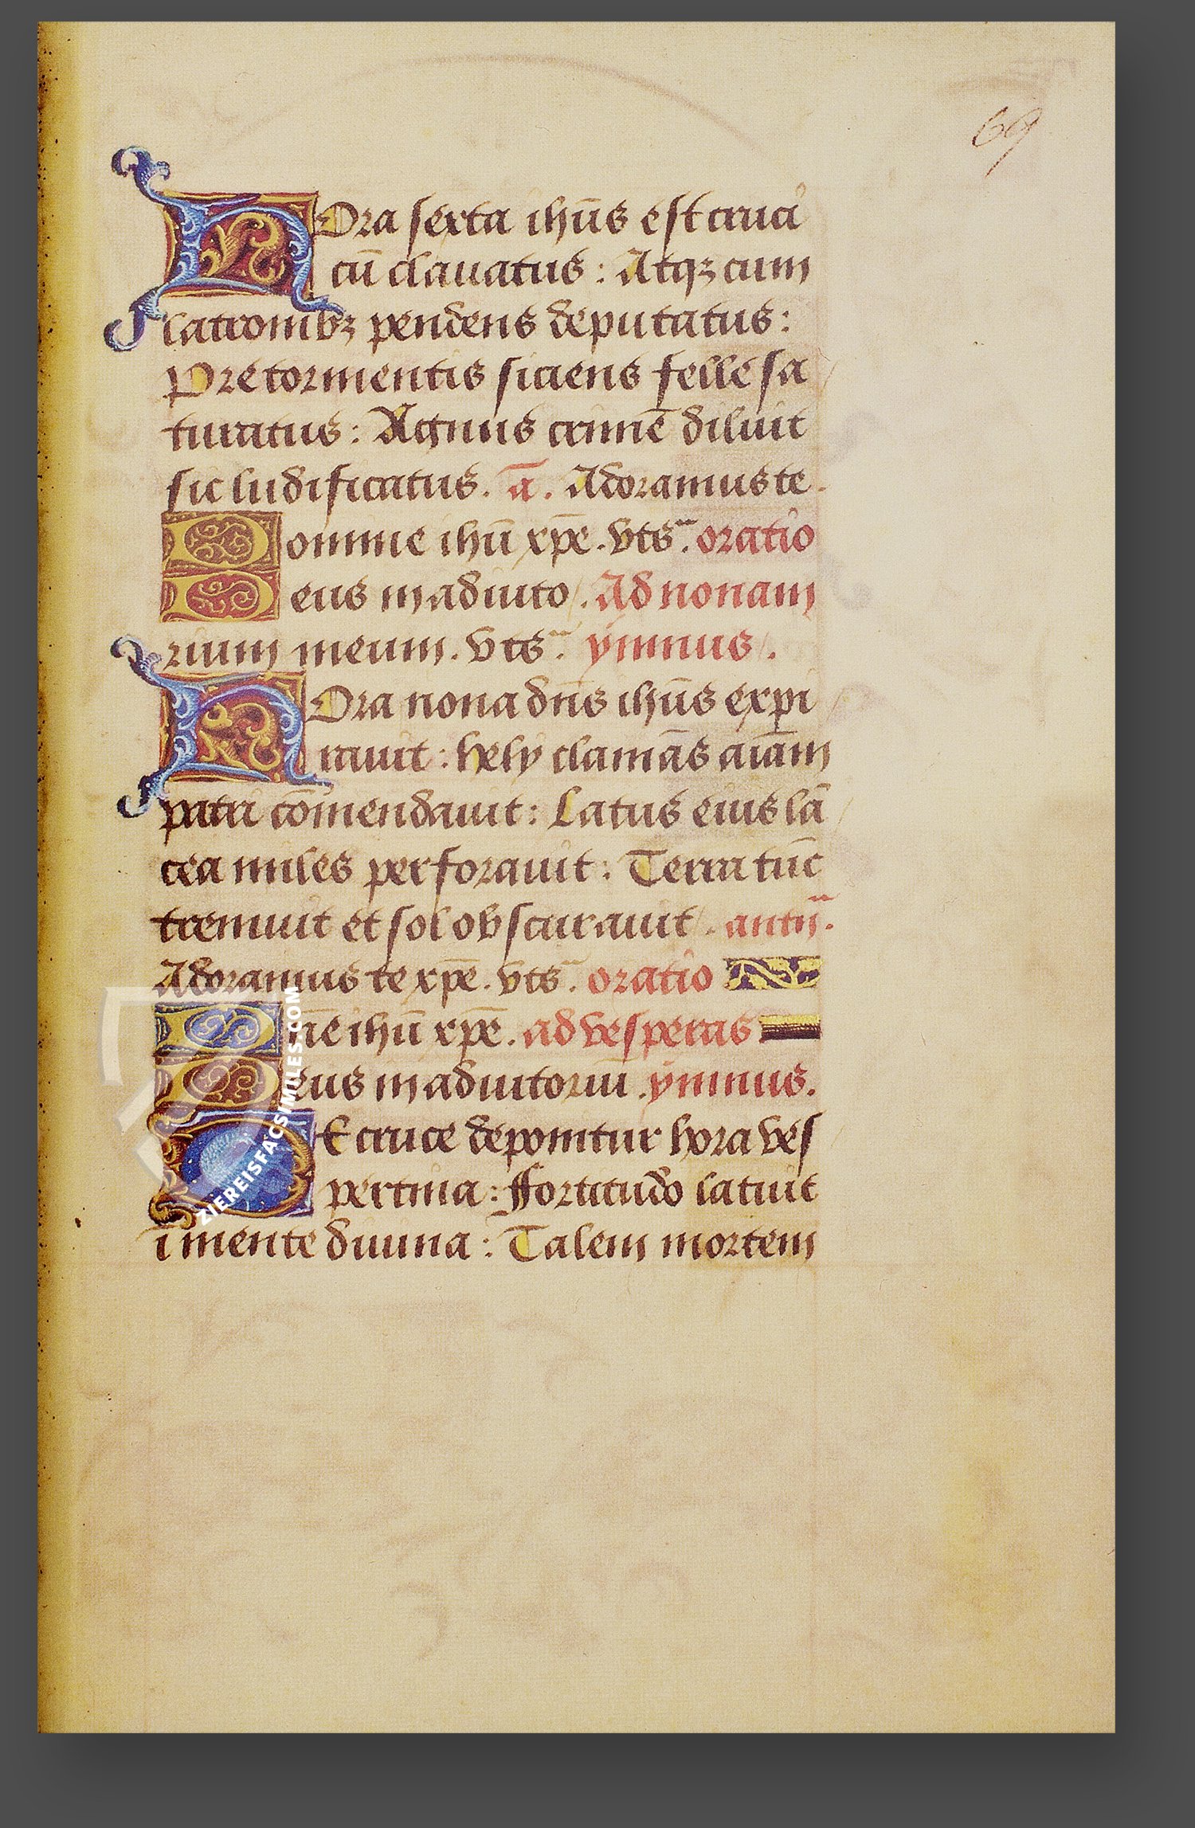Screen dimensions: 1195x1828
Task: Click the words 'mente divina'
Action: pyautogui.click(x=321, y=1245)
